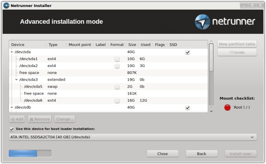Click the New partition table button
The width and height of the screenshot is (266, 164).
237,44
